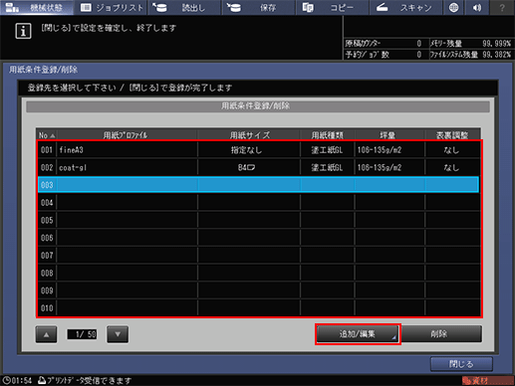
Task: Select row 002 coat-gl profile
Action: point(259,167)
